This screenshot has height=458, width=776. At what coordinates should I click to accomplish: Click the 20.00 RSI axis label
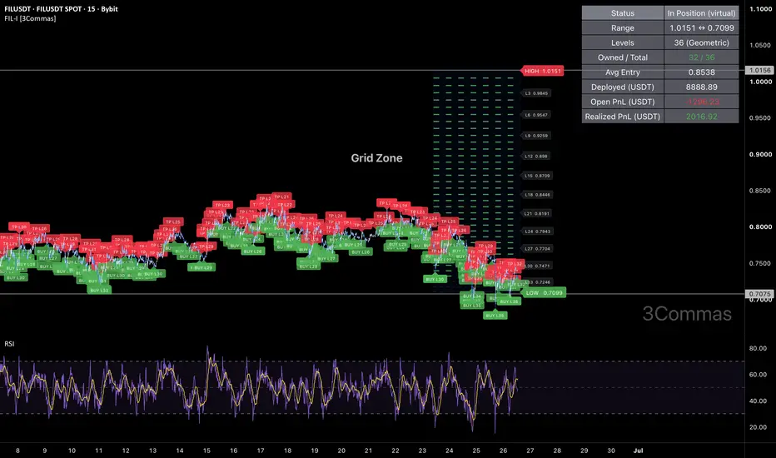(x=758, y=427)
